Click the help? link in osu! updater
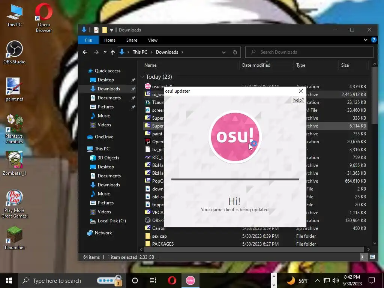384x288 pixels. click(298, 100)
